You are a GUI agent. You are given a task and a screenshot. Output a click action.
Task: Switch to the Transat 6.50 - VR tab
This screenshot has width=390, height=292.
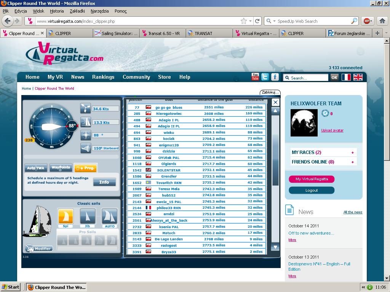pos(164,33)
